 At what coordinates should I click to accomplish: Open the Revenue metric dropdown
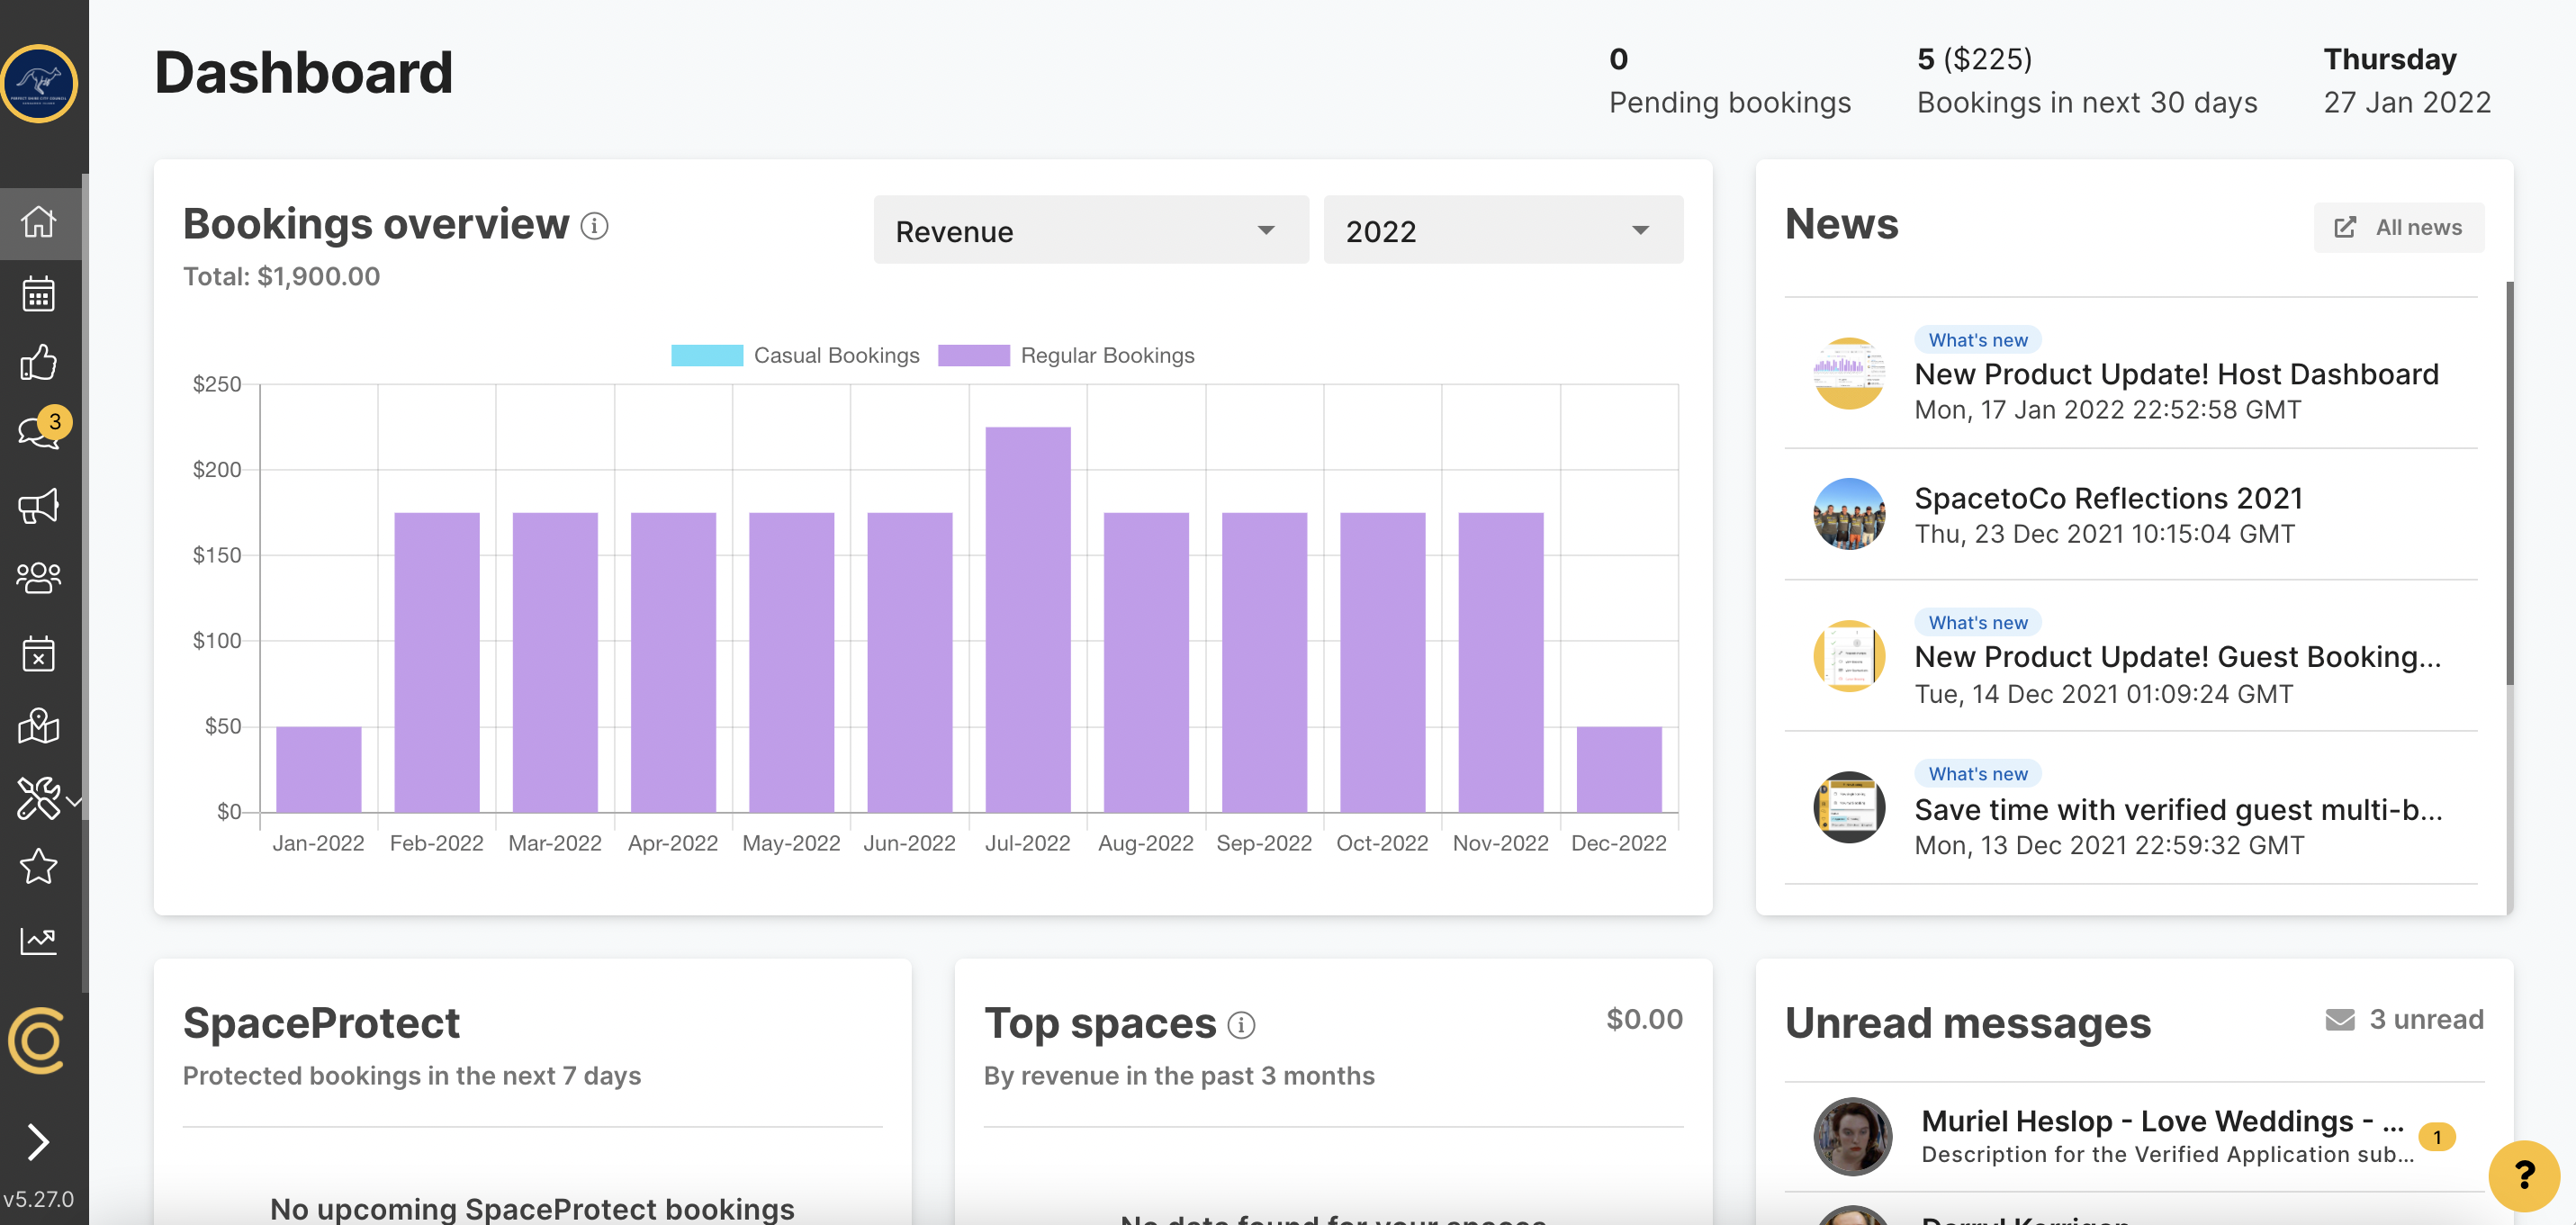point(1089,230)
